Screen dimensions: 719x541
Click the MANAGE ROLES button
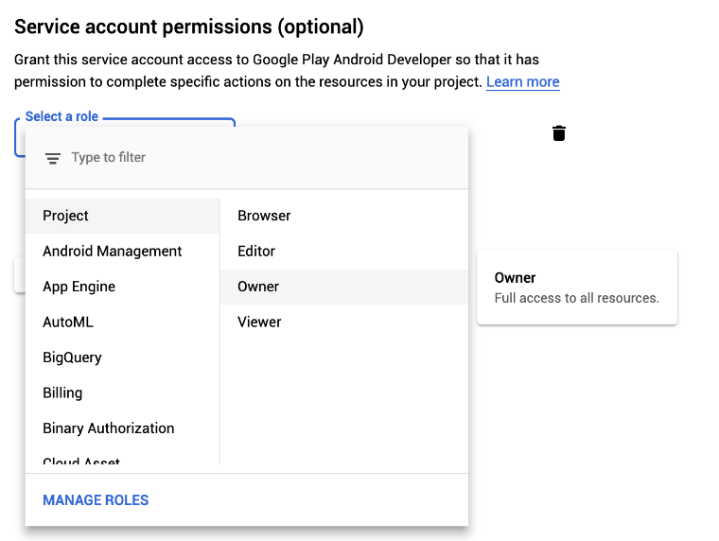tap(96, 500)
